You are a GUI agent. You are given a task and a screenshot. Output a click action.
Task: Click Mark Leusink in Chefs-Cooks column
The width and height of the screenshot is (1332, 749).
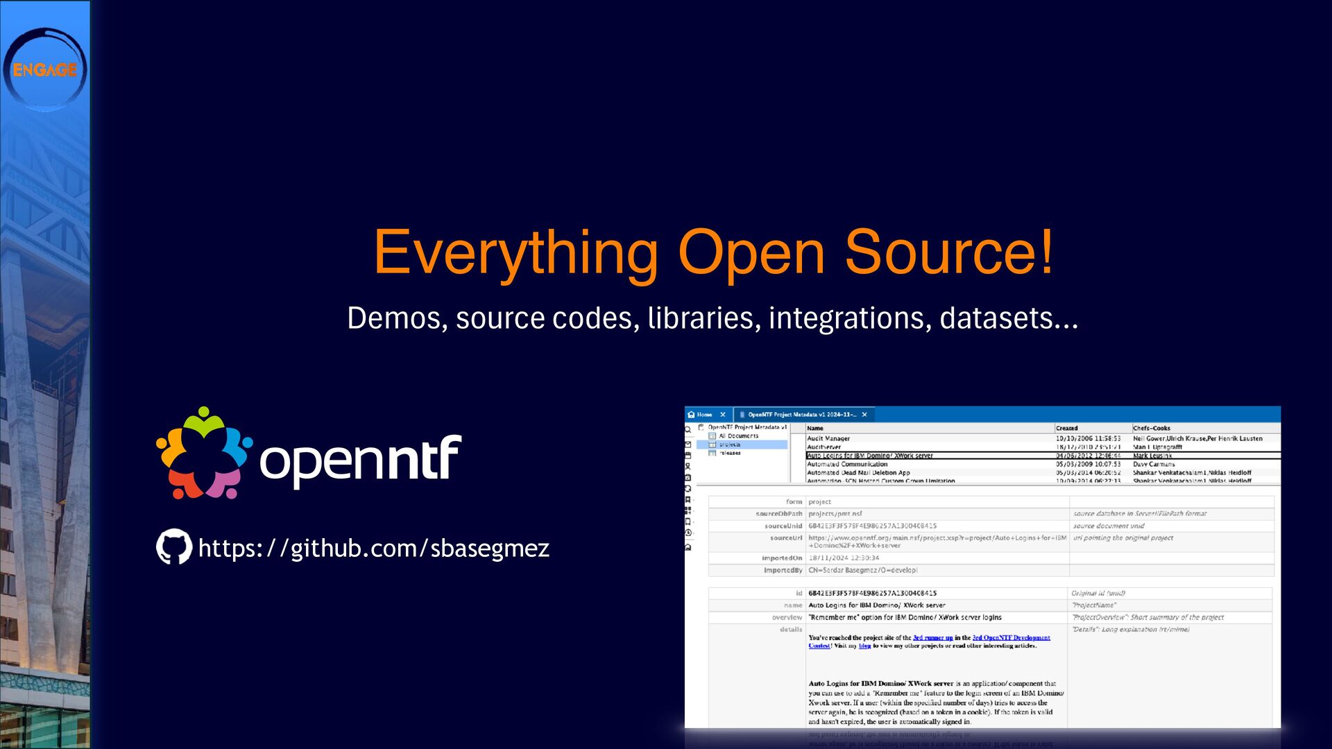coord(1152,456)
